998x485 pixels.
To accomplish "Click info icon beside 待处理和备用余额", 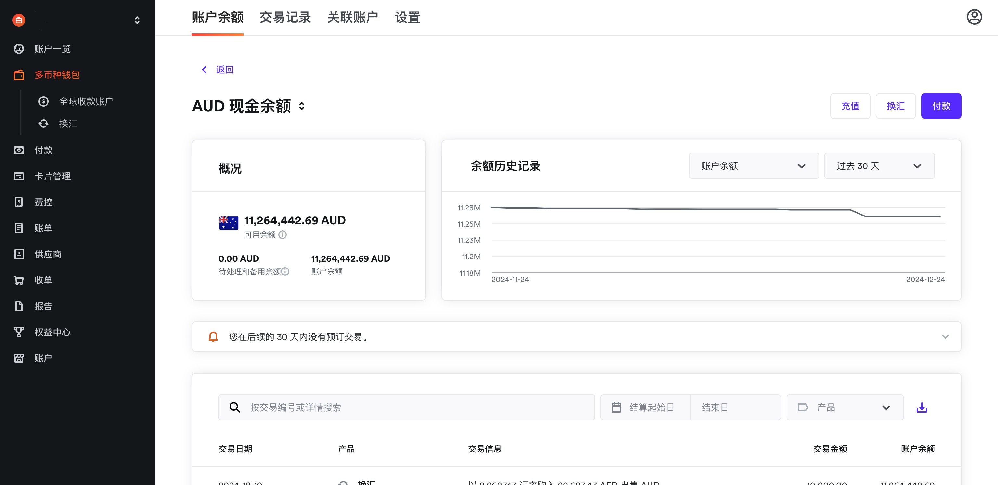I will [285, 271].
